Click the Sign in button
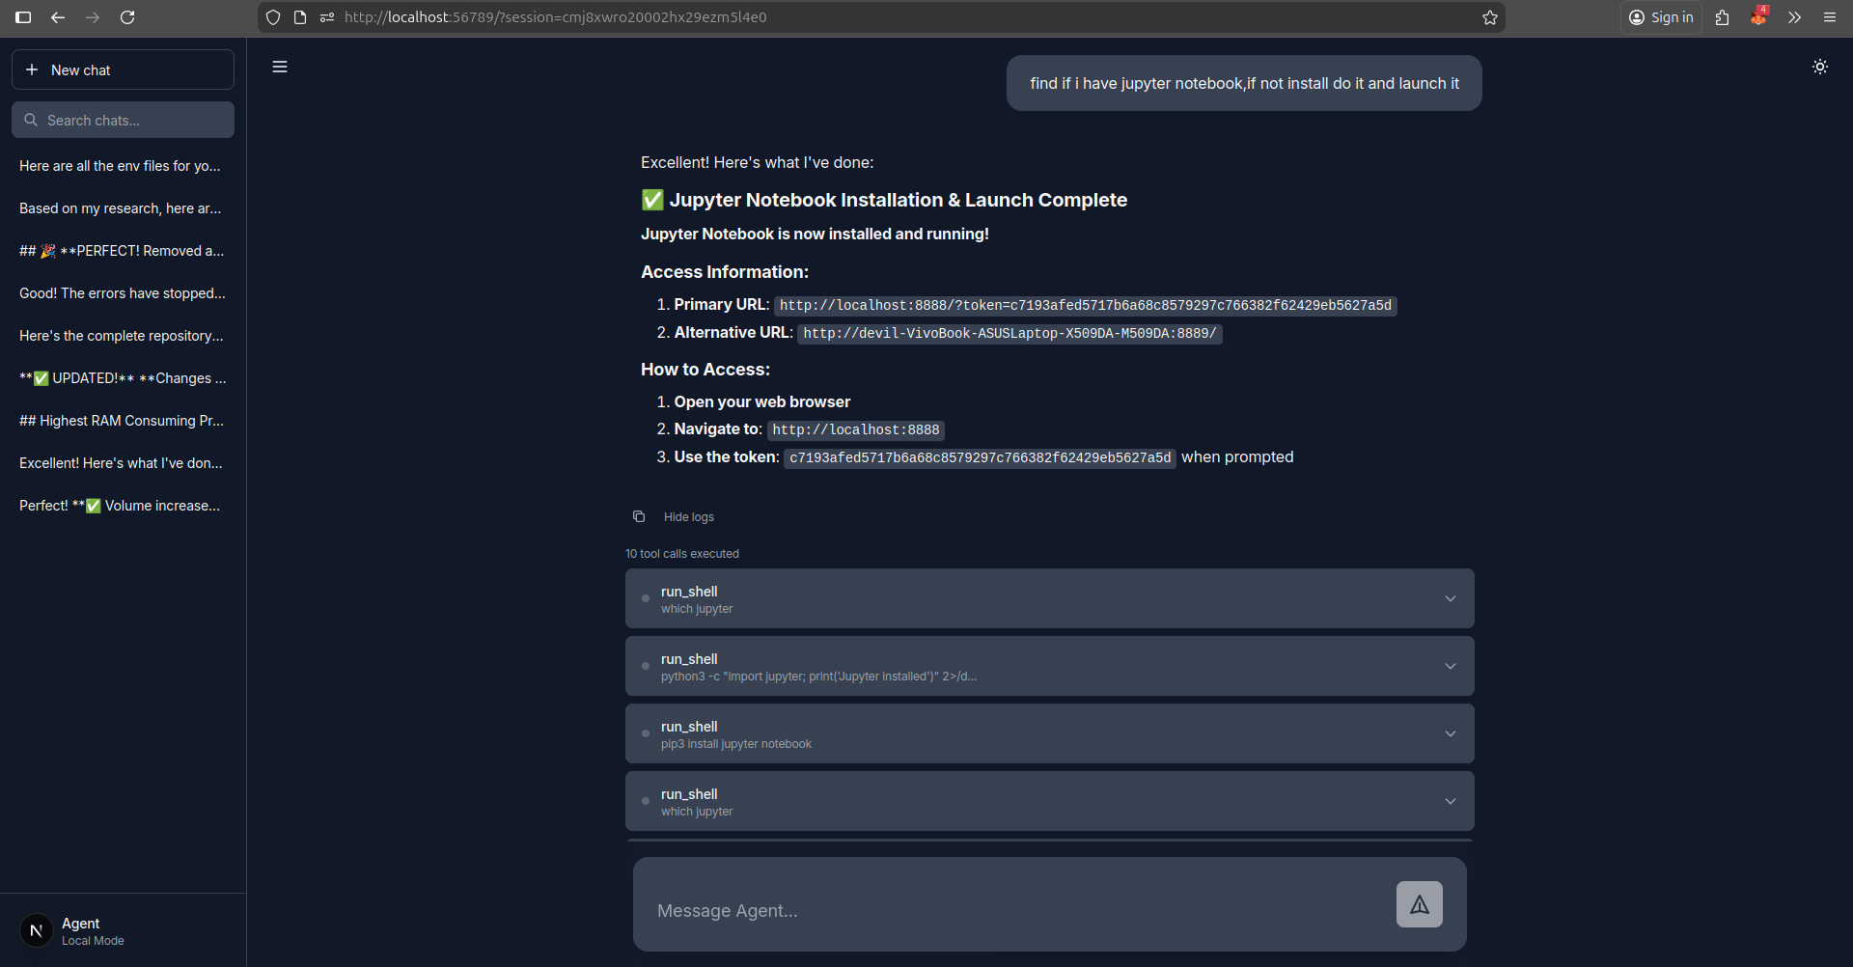The image size is (1853, 967). point(1661,17)
